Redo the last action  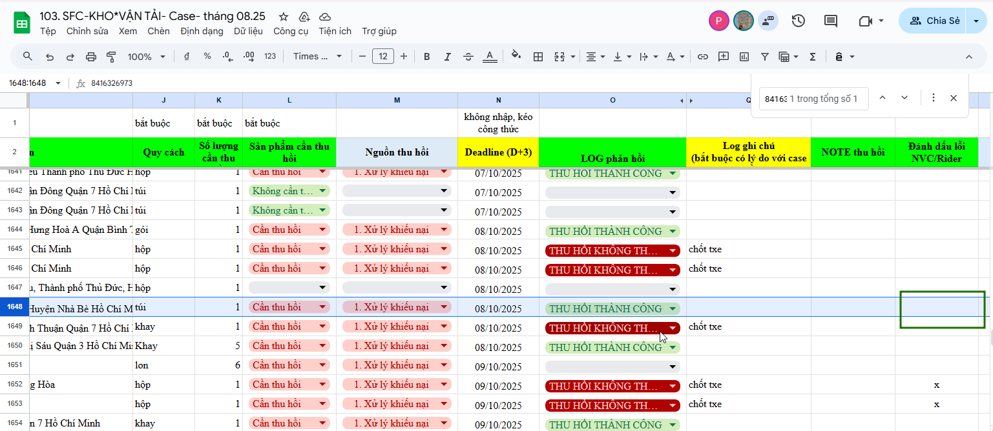pos(70,57)
